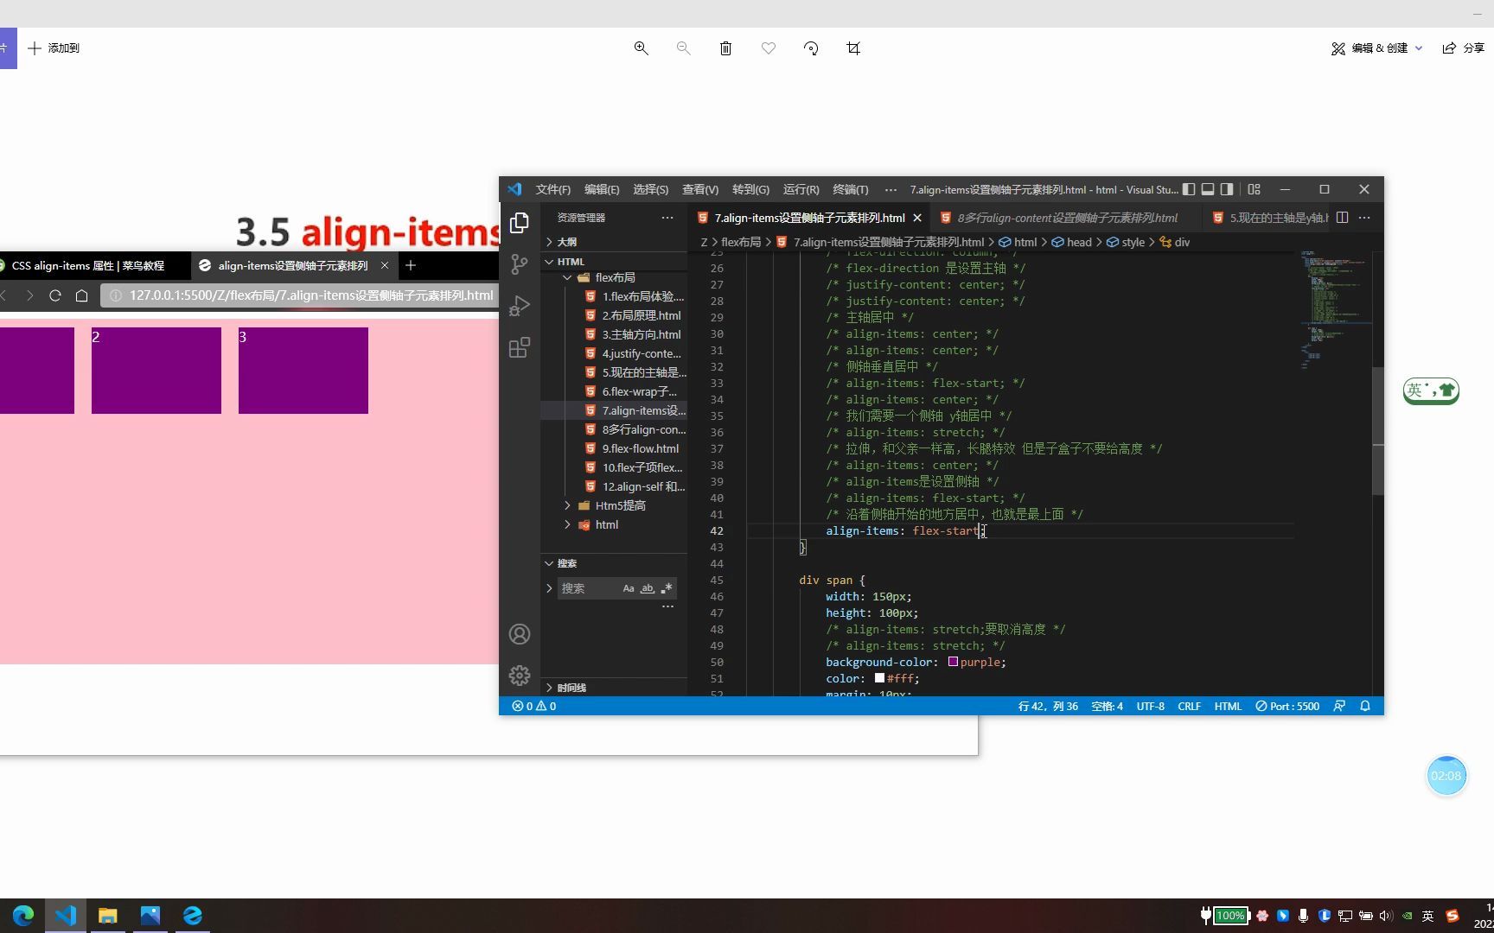Click the notifications bell in status bar

(x=1365, y=706)
